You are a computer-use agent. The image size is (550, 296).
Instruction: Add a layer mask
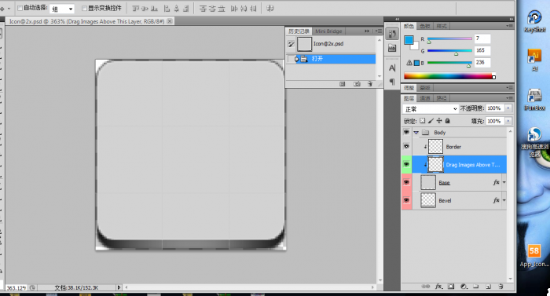tap(451, 287)
